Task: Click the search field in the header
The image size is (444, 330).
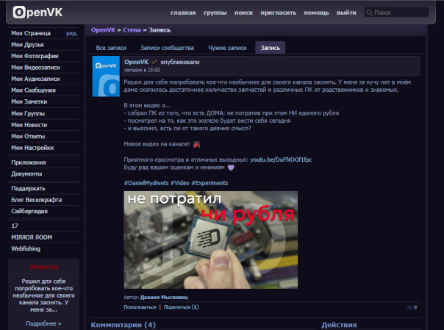Action: 401,13
